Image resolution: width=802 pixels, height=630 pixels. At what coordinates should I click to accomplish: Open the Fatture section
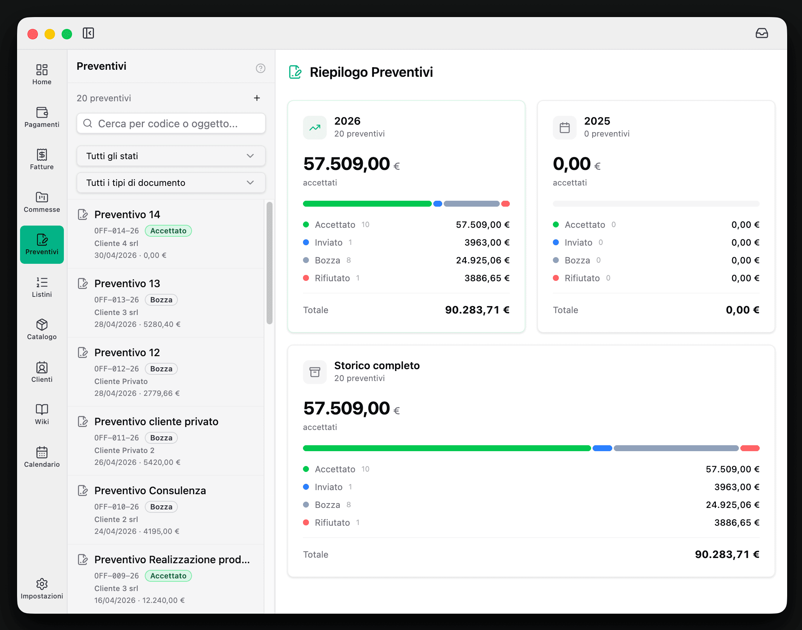pyautogui.click(x=42, y=160)
